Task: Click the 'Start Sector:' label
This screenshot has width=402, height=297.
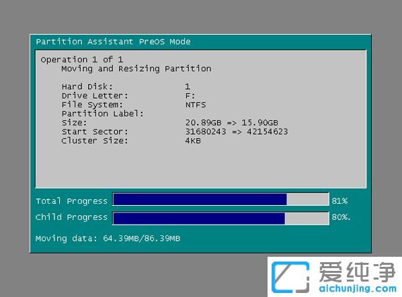Action: pos(95,131)
